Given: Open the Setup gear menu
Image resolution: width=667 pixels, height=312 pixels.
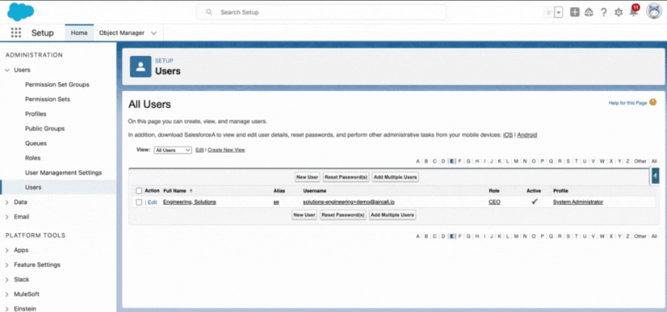Looking at the screenshot, I should [x=618, y=12].
